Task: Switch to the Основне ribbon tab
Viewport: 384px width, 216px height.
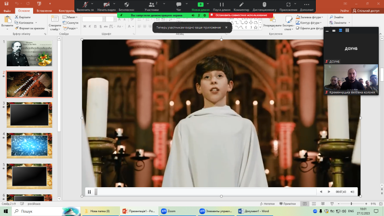Action: point(24,11)
